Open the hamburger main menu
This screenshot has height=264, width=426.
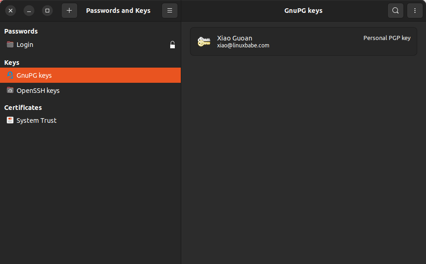pos(170,11)
